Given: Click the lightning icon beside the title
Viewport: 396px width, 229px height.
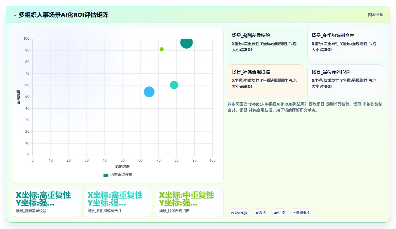Looking at the screenshot, I should 14,15.
